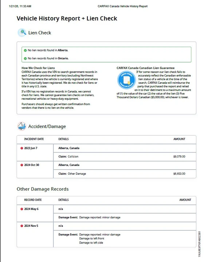
Task: Select the Other Damage Records heading
Action: pyautogui.click(x=43, y=189)
